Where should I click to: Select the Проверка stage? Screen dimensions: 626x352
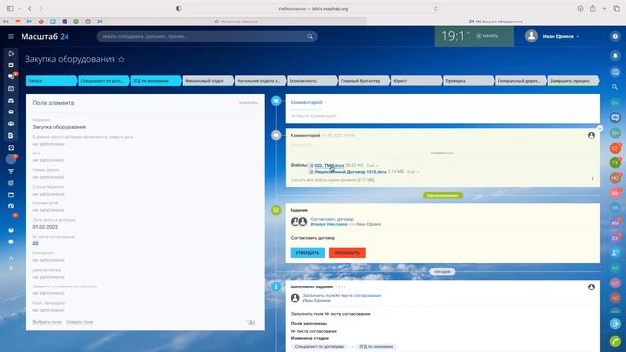pyautogui.click(x=469, y=81)
